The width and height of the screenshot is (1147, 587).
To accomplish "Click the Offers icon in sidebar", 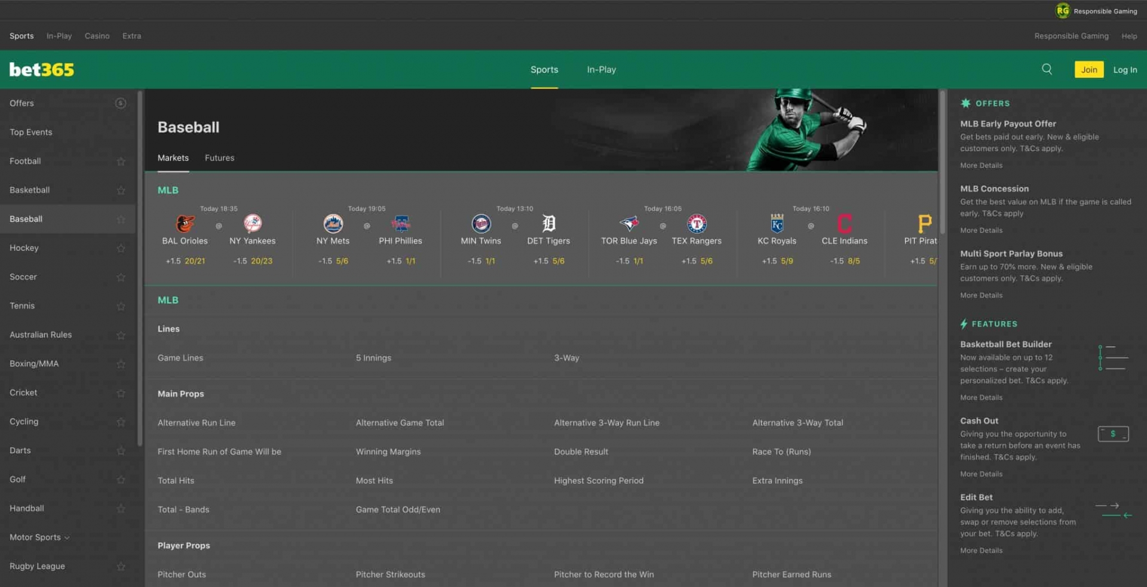I will tap(120, 103).
